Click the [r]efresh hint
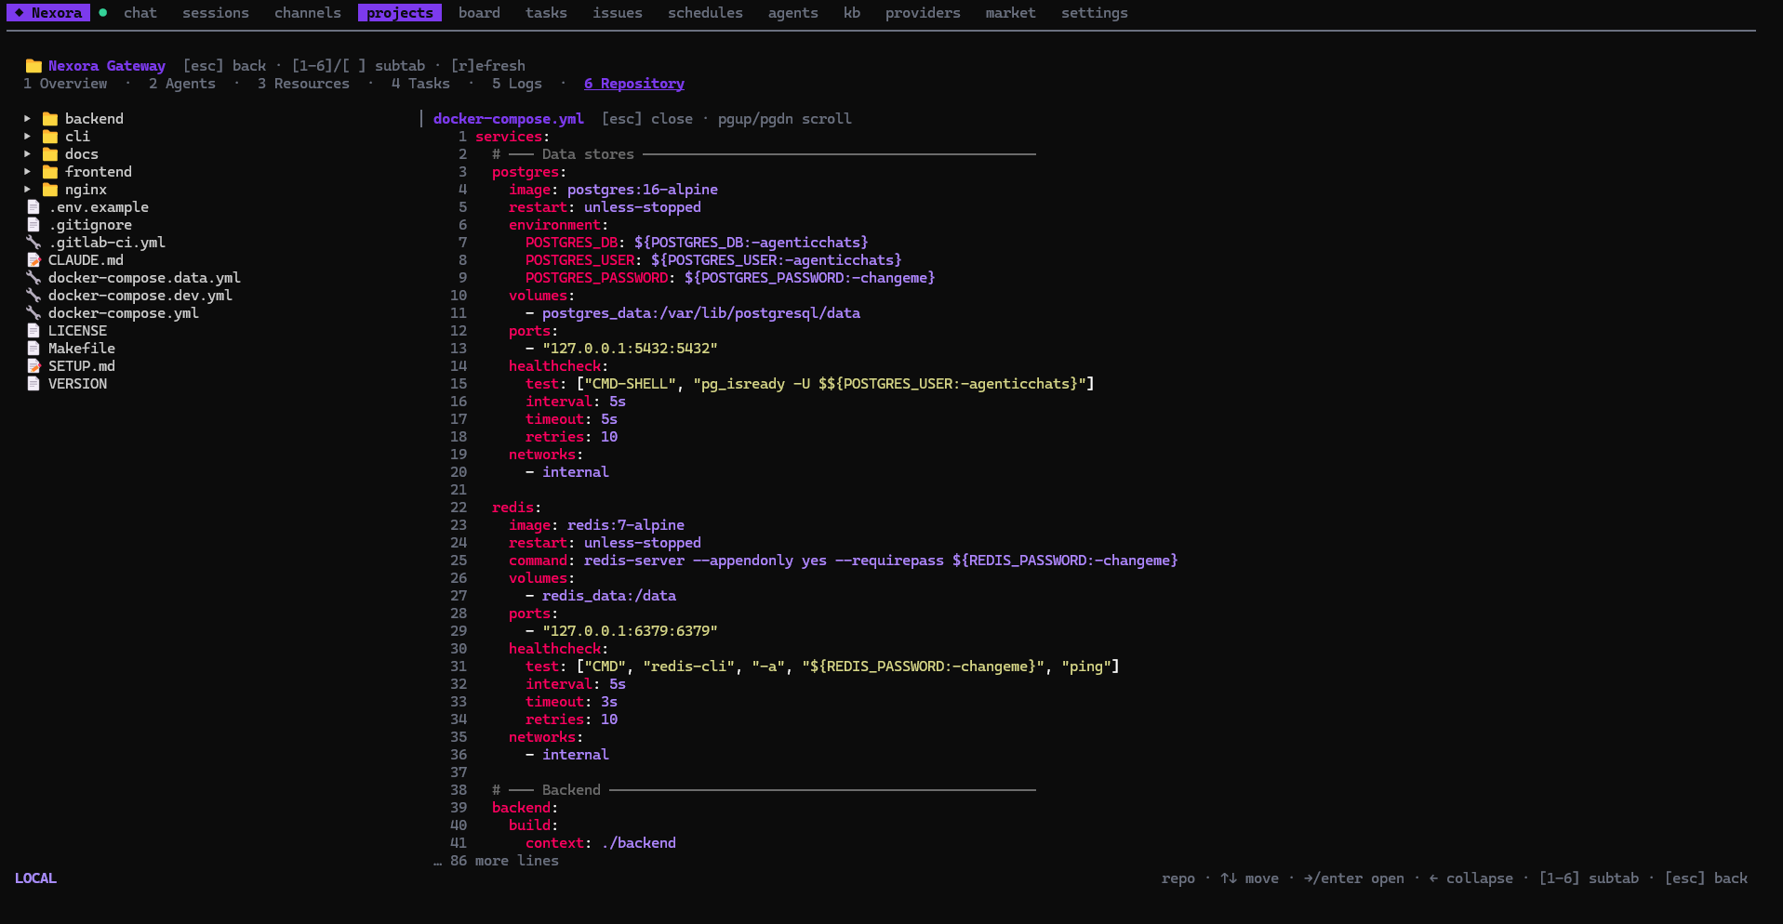The image size is (1783, 924). [488, 66]
